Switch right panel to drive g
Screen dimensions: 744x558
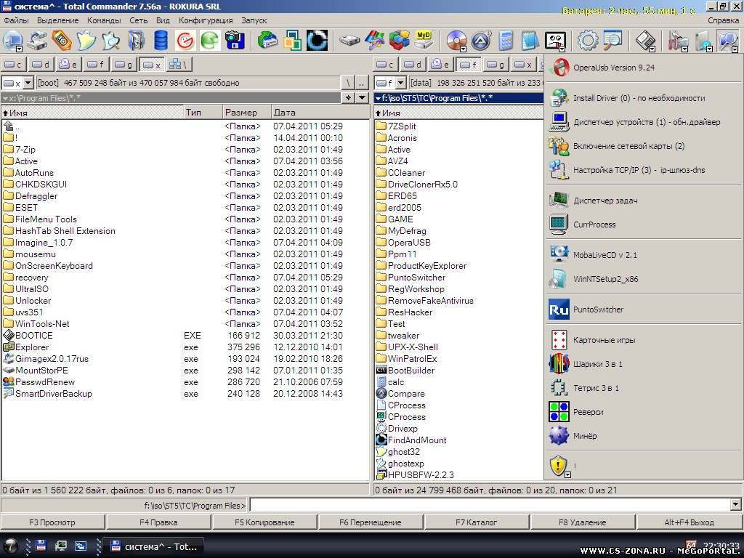(x=496, y=65)
